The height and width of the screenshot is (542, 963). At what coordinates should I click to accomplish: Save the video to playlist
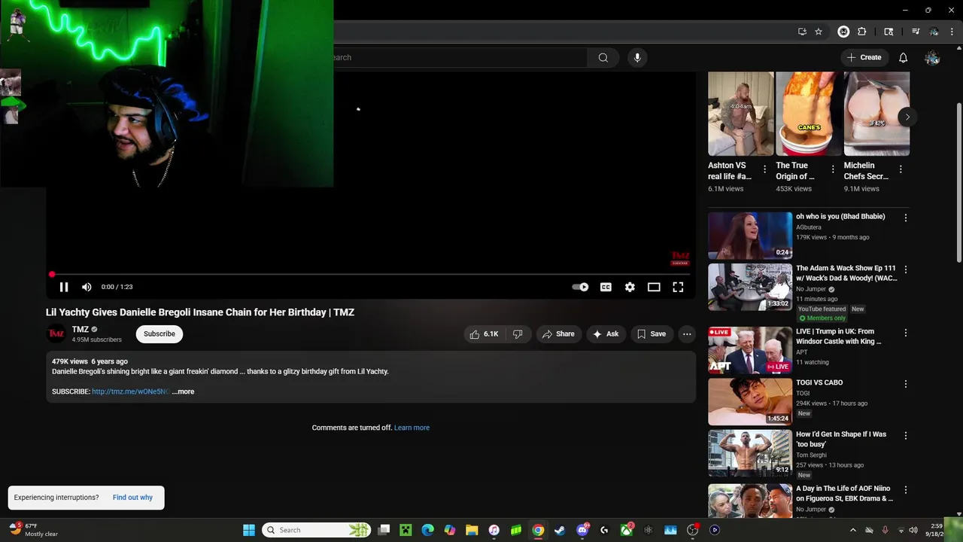click(652, 334)
